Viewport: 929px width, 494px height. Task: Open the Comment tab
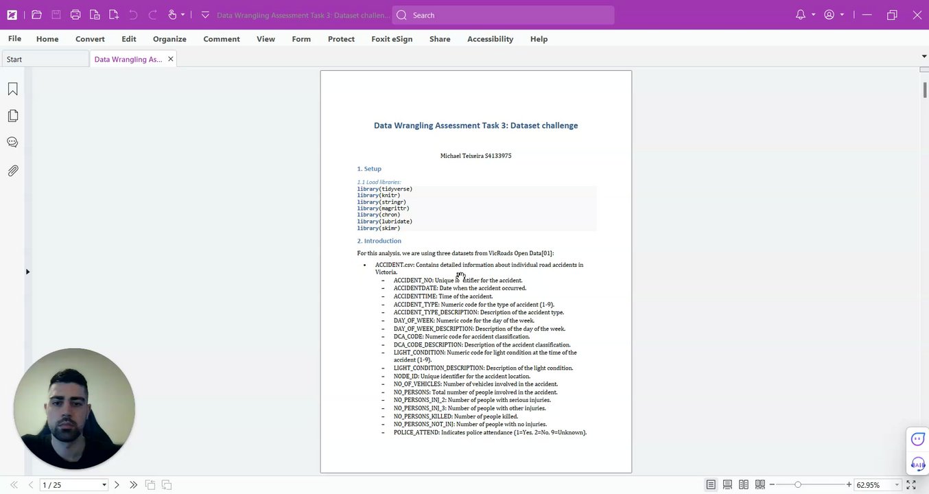coord(222,39)
